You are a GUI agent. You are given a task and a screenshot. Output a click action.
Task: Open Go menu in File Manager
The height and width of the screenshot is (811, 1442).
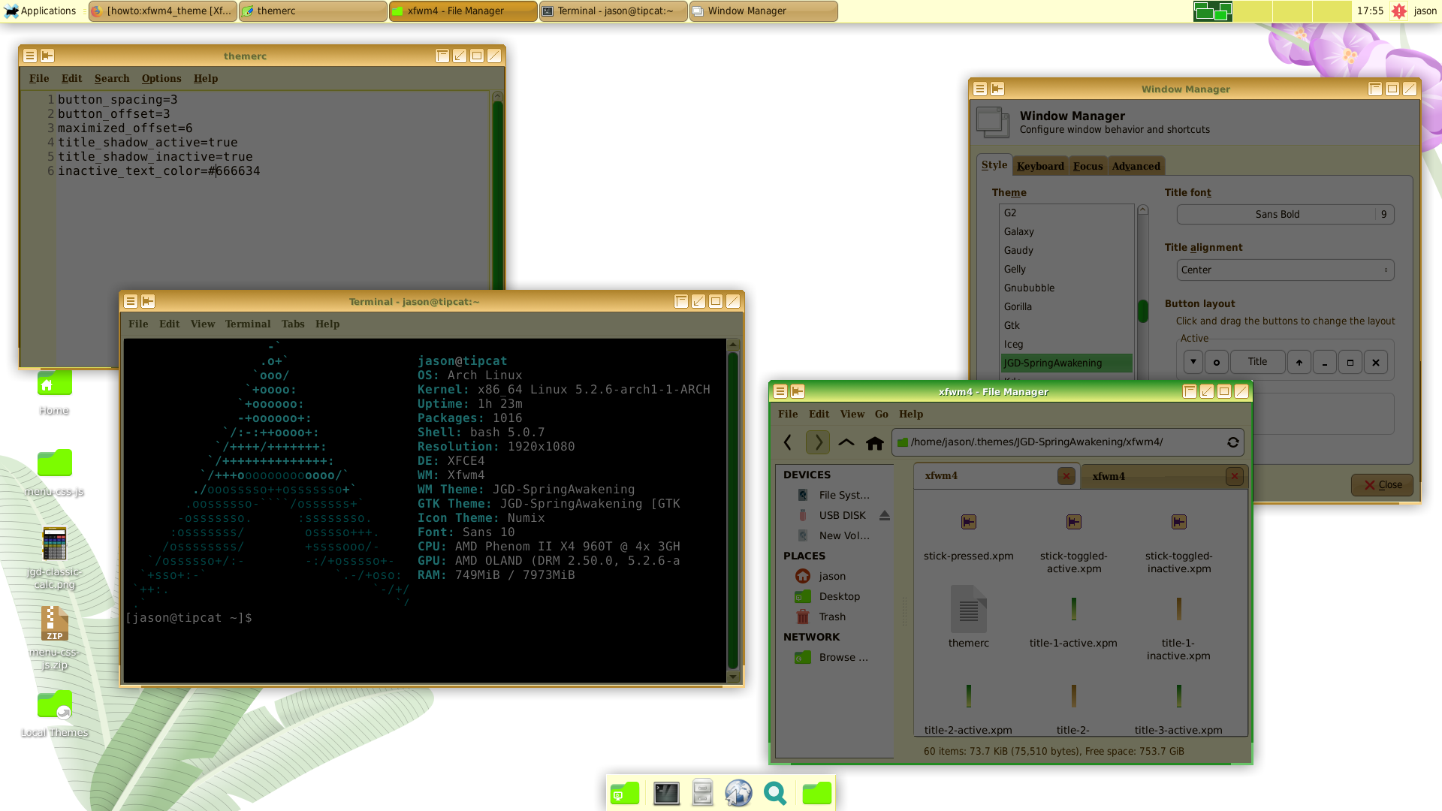(882, 414)
